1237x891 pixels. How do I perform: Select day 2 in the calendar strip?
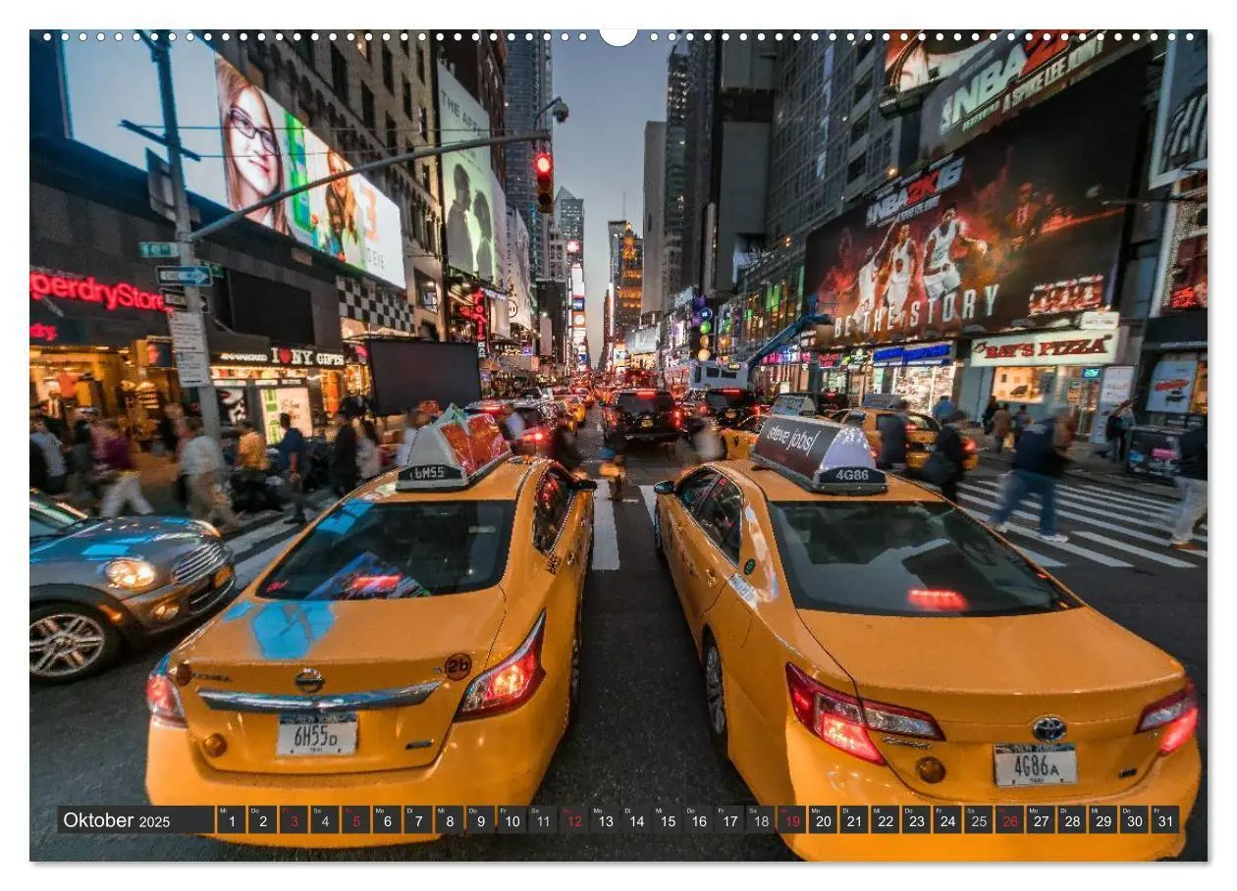(x=262, y=820)
